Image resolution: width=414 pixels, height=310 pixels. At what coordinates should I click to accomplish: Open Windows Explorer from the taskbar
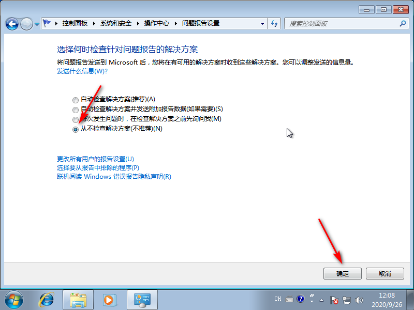pos(79,300)
